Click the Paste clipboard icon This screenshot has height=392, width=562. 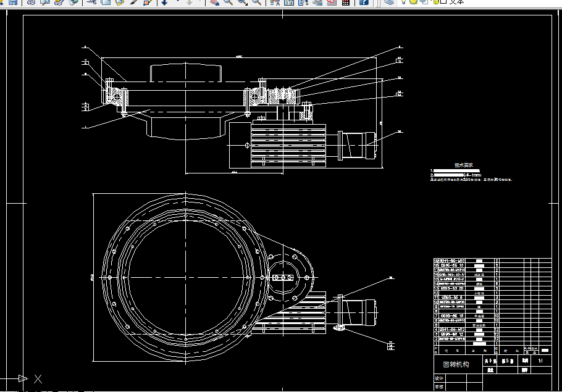click(x=119, y=2)
